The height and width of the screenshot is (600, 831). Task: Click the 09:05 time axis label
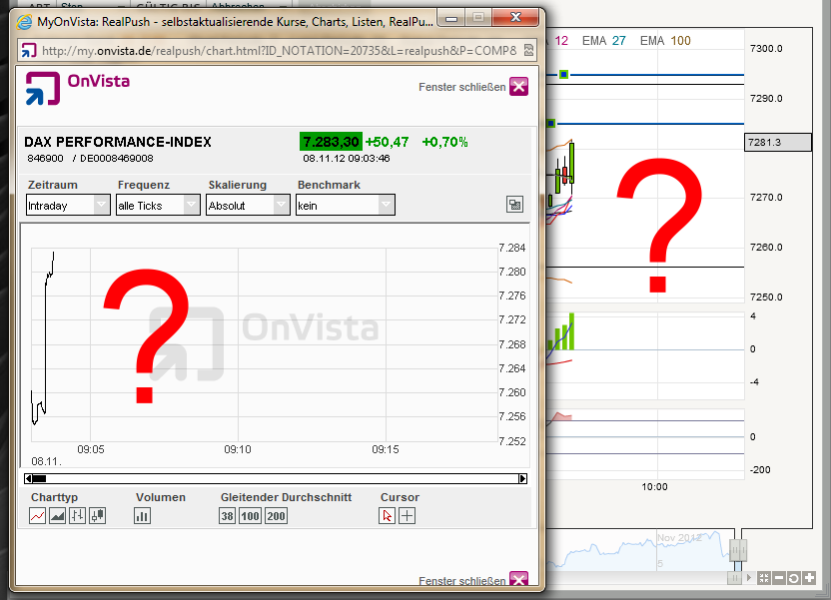pyautogui.click(x=91, y=449)
